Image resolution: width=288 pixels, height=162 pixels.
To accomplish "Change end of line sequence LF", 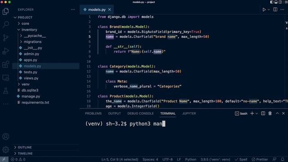I will [179, 159].
